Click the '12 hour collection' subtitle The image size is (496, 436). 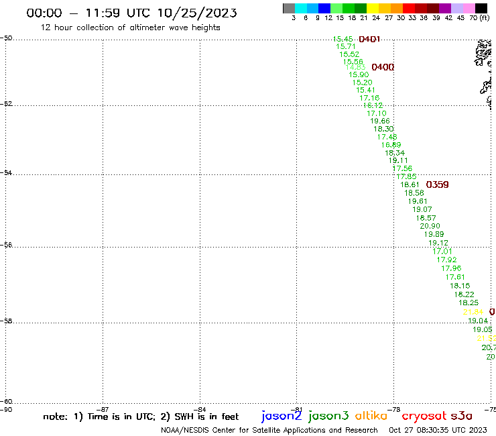[130, 28]
